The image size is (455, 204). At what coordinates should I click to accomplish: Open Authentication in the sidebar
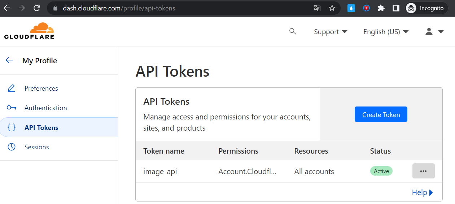point(59,108)
